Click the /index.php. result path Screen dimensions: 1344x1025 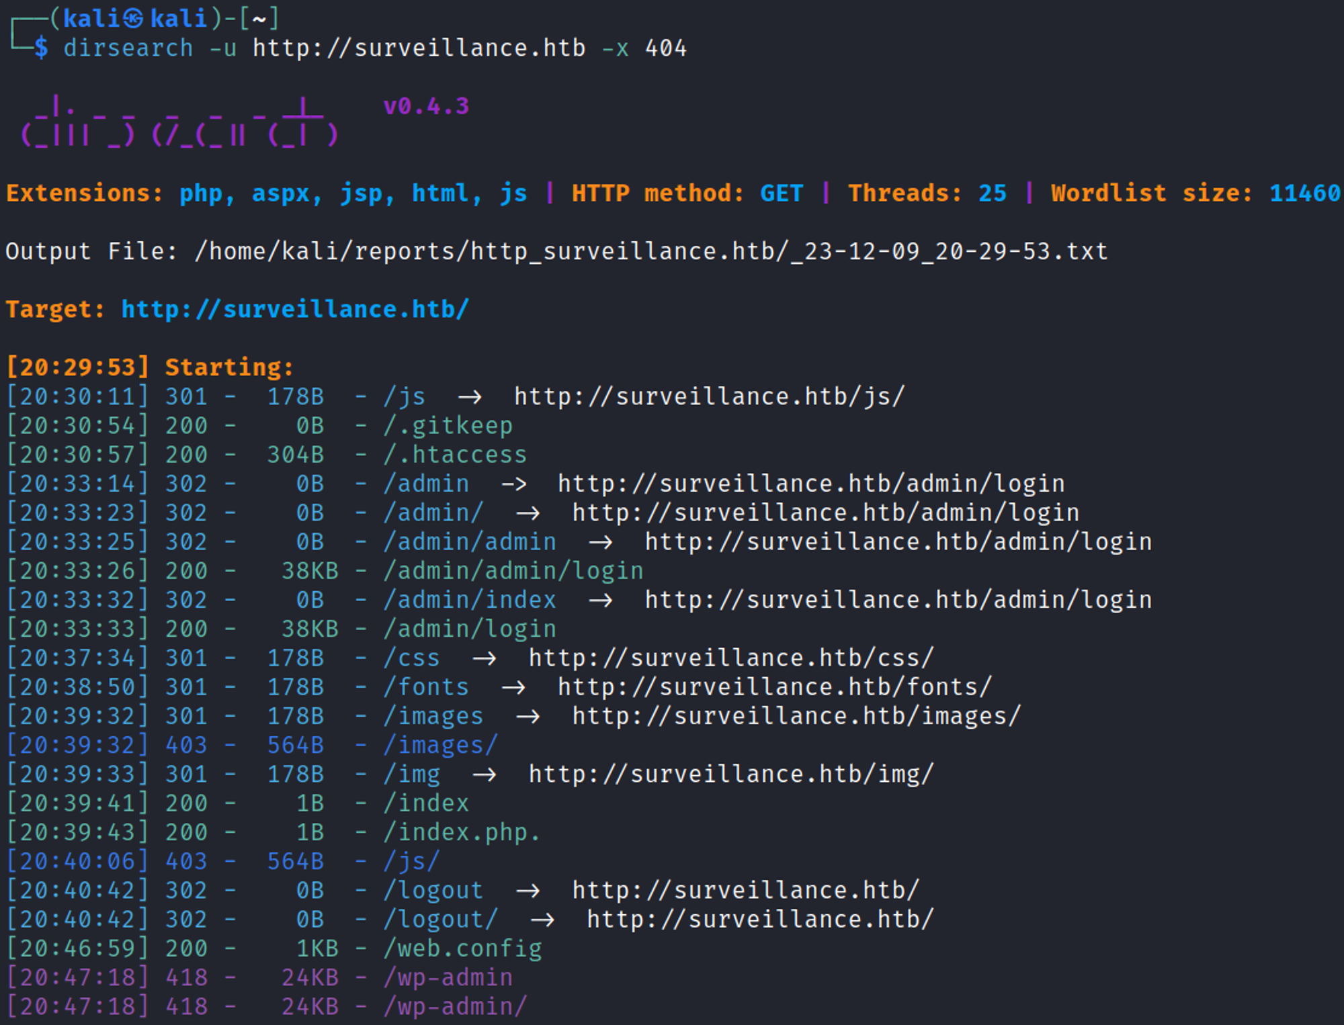pyautogui.click(x=462, y=832)
